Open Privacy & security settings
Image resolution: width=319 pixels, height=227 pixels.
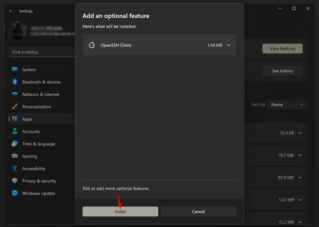[42, 181]
